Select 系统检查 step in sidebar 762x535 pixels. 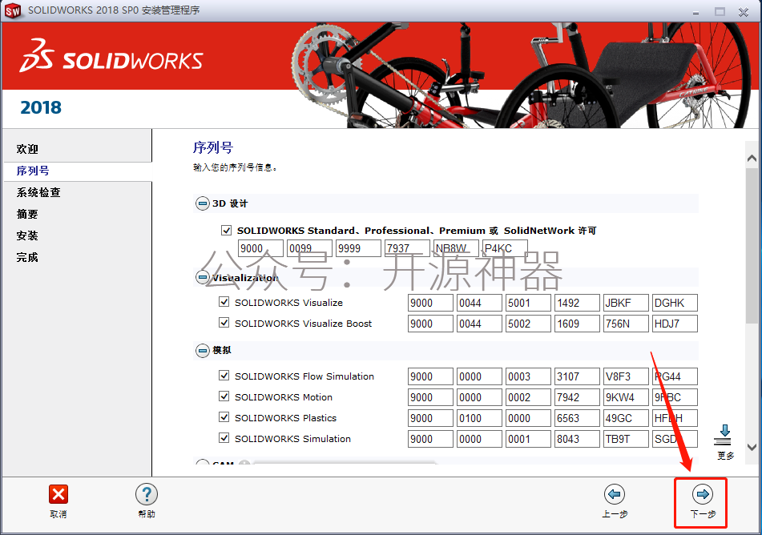point(38,192)
